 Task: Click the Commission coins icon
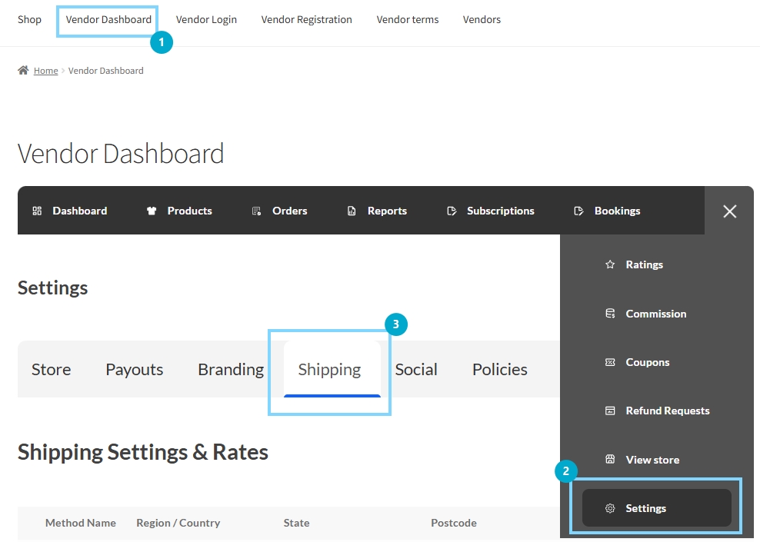click(610, 314)
